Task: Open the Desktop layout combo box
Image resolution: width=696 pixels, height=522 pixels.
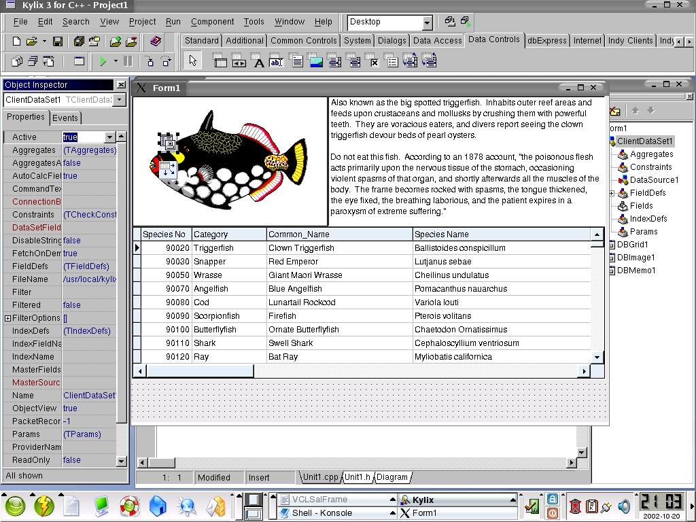Action: [427, 22]
